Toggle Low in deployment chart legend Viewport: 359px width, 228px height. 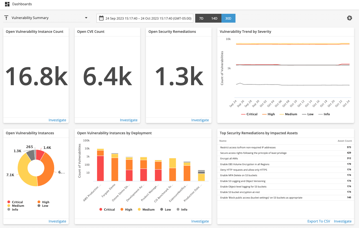165,210
